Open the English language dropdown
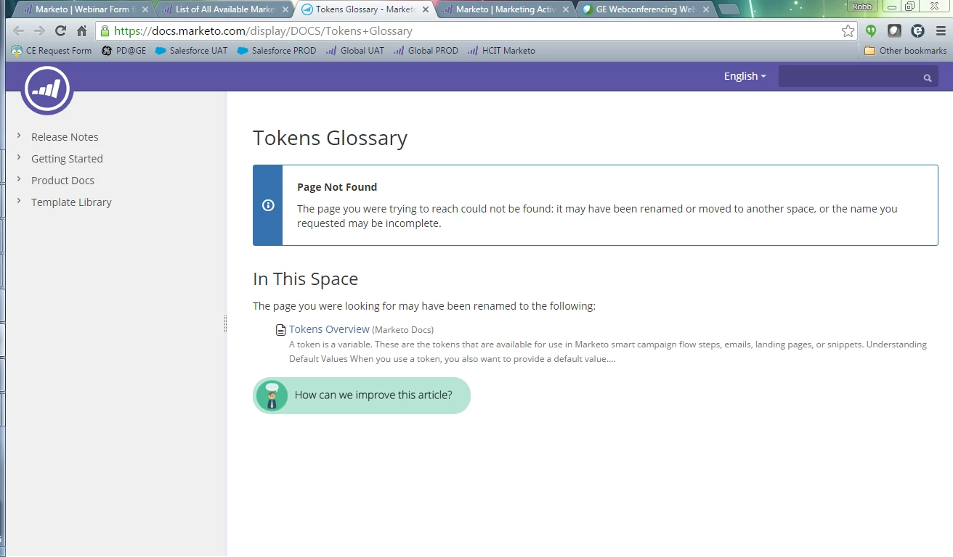The height and width of the screenshot is (557, 953). (745, 76)
